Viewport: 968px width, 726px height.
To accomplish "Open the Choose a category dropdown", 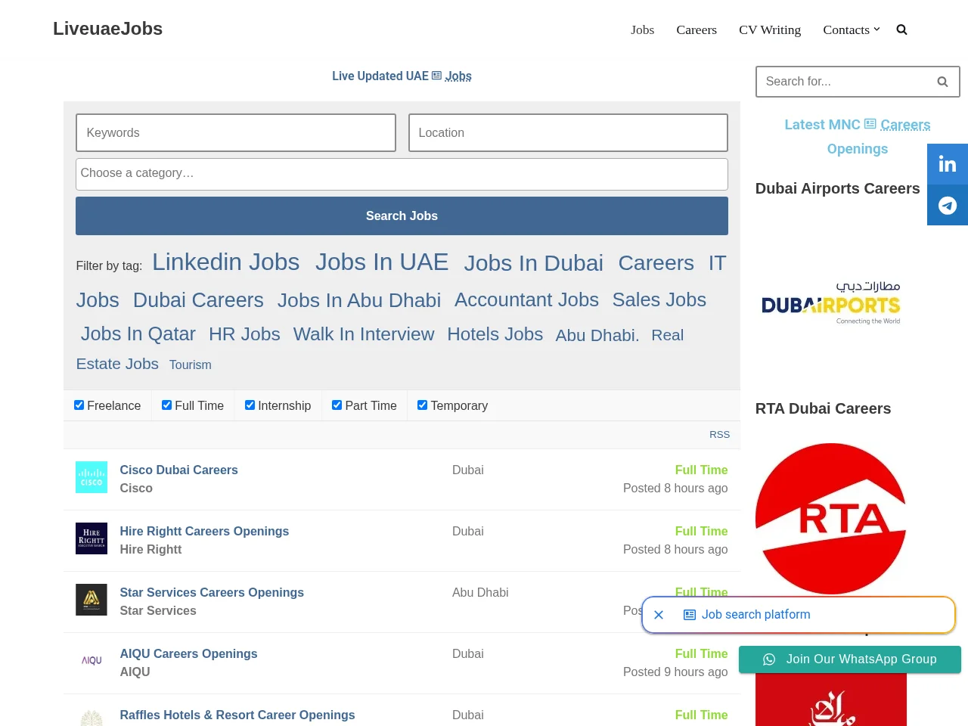I will (x=402, y=174).
